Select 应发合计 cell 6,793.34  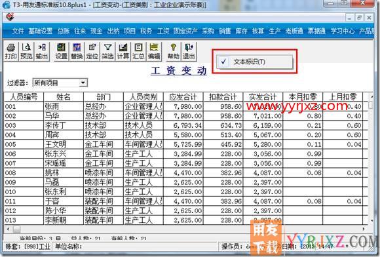click(183, 125)
